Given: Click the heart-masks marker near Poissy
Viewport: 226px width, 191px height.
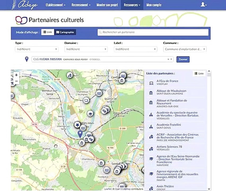Looking at the screenshot, I should pyautogui.click(x=91, y=139).
